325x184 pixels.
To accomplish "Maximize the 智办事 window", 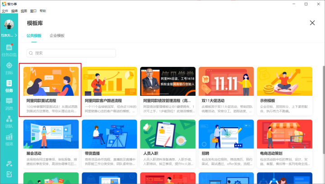I will point(306,4).
